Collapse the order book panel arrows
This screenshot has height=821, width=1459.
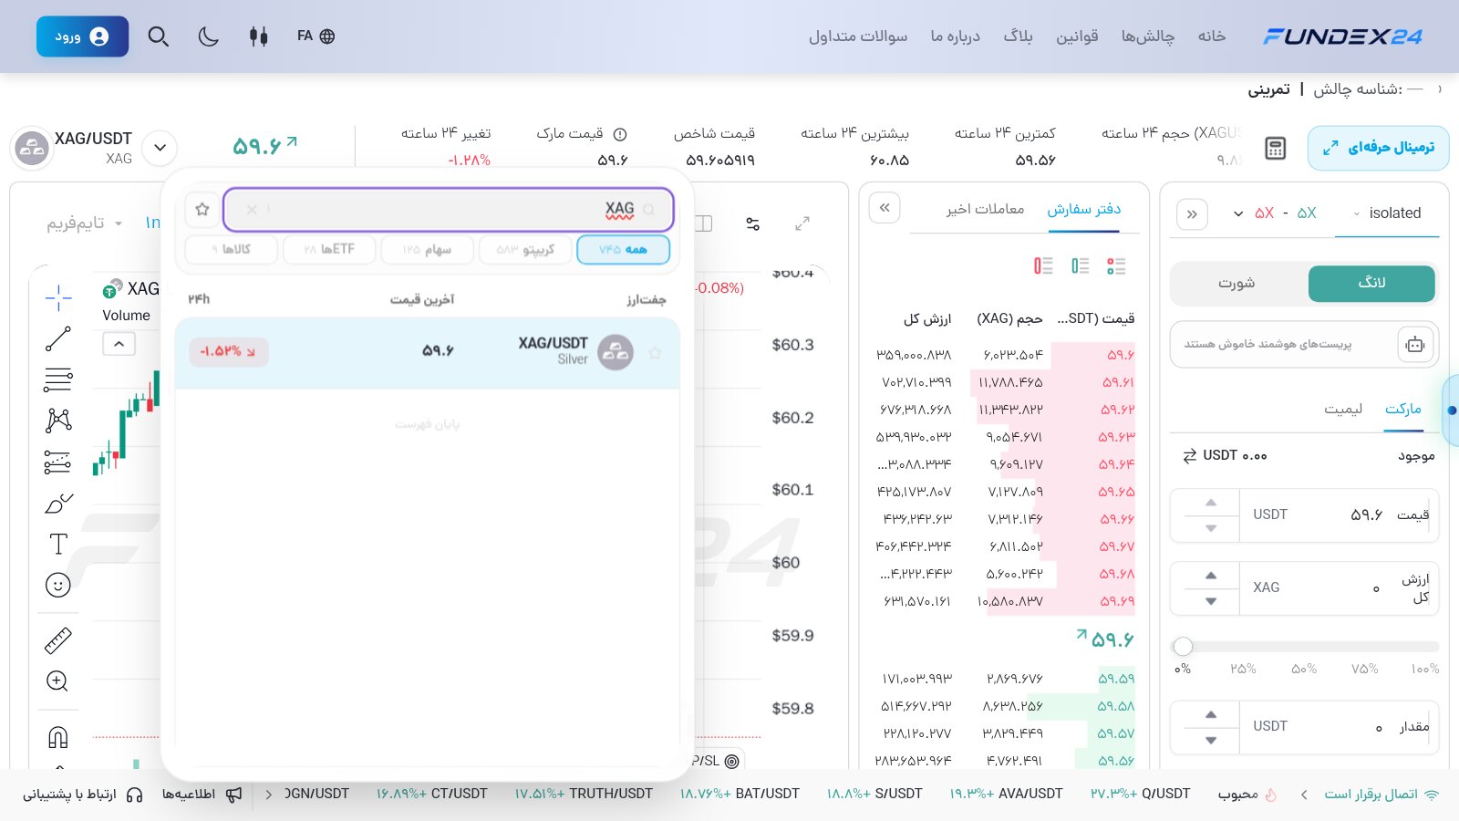(x=885, y=208)
